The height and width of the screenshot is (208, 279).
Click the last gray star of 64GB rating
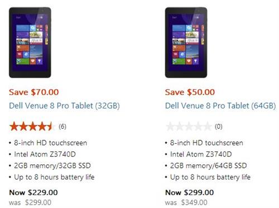click(208, 126)
